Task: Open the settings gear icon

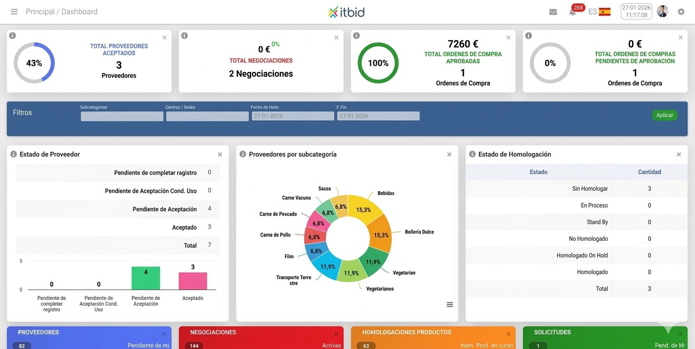Action: (x=681, y=12)
